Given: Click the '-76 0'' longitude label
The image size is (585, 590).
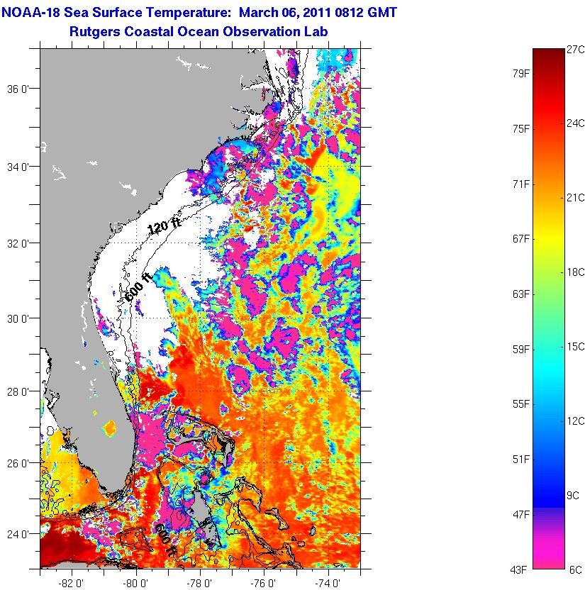Looking at the screenshot, I should pos(264,584).
